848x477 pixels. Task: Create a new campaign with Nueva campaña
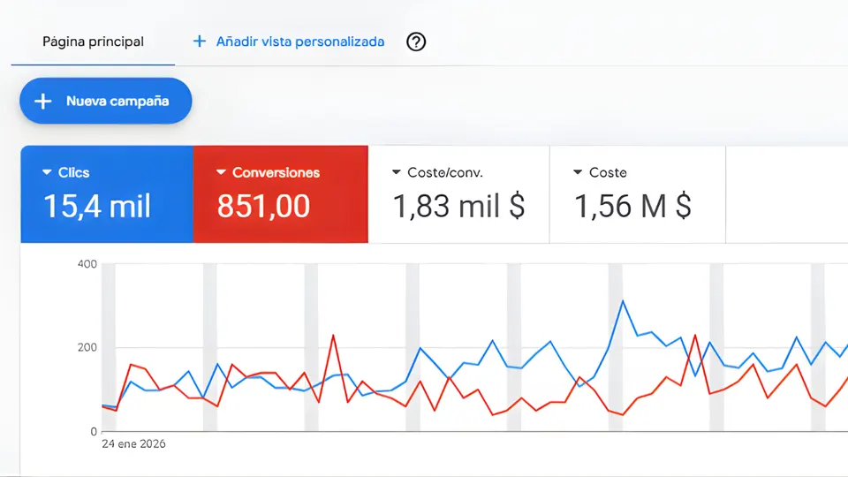[106, 101]
